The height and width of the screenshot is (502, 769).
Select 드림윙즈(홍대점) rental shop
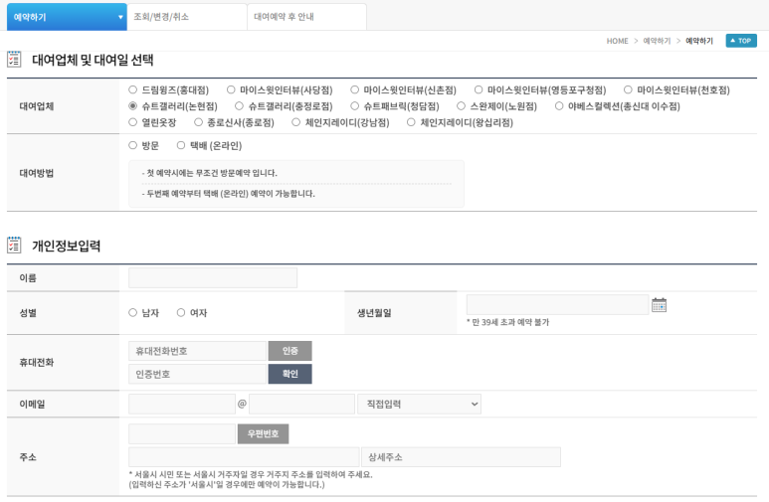133,89
